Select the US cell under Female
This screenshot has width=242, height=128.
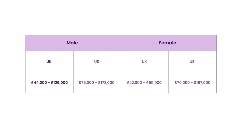point(192,61)
